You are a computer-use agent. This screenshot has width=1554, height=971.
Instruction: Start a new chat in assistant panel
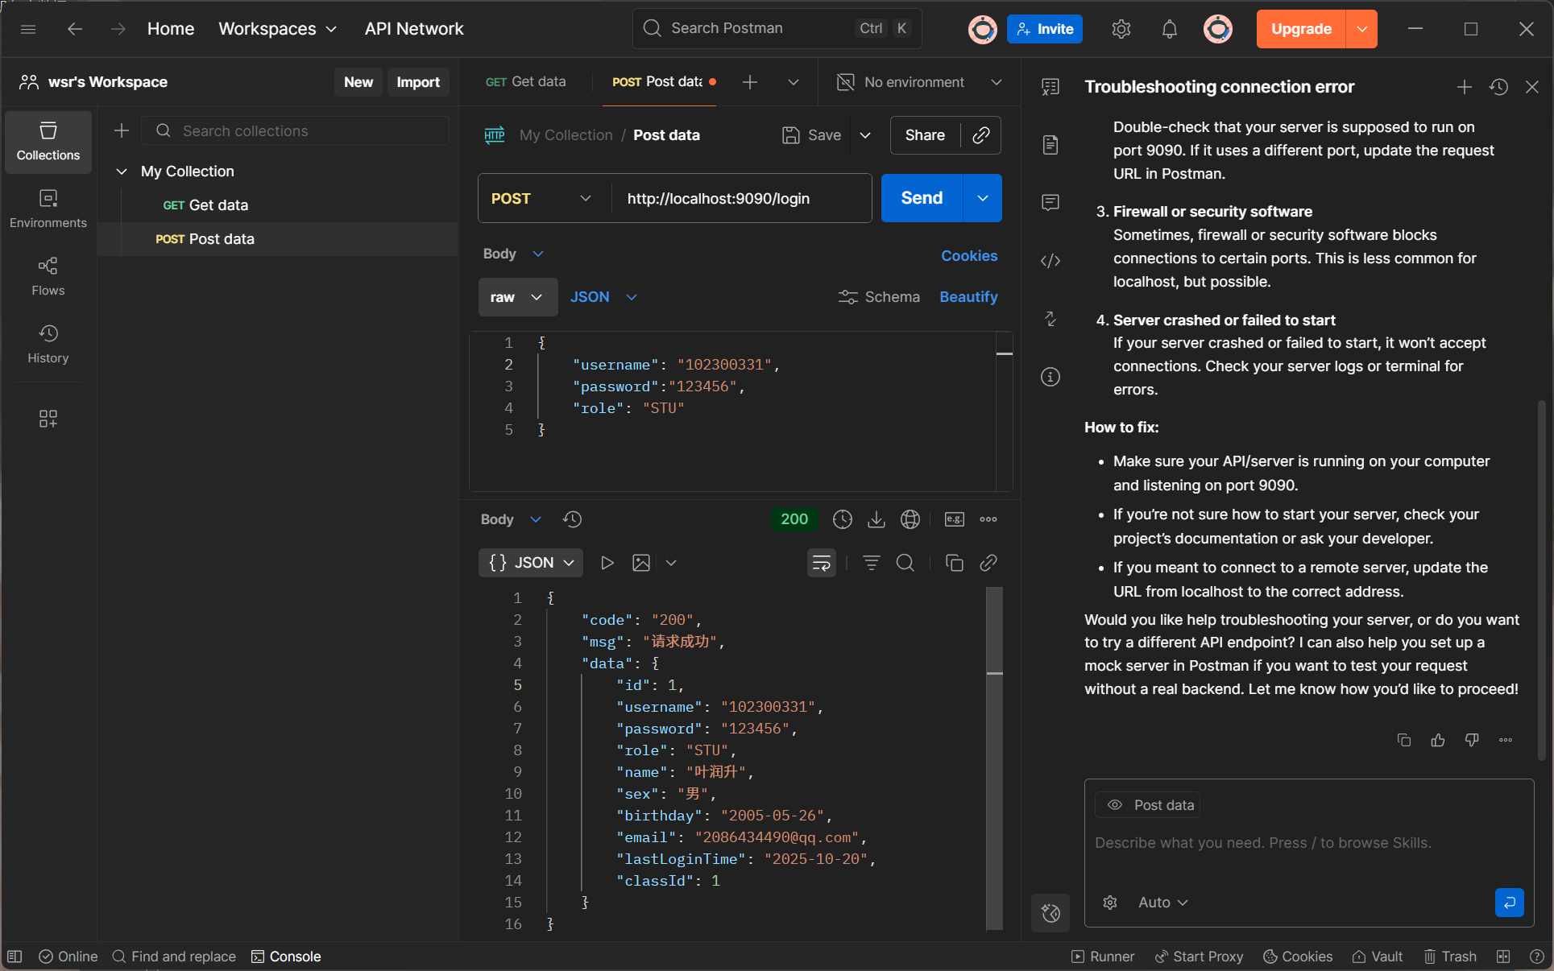[1465, 87]
